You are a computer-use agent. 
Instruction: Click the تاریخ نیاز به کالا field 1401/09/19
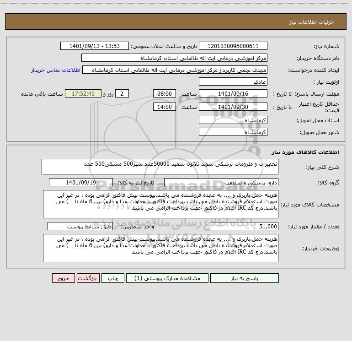[x=81, y=183]
